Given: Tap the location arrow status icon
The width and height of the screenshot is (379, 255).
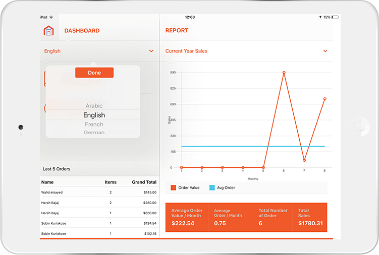Looking at the screenshot, I should [320, 17].
